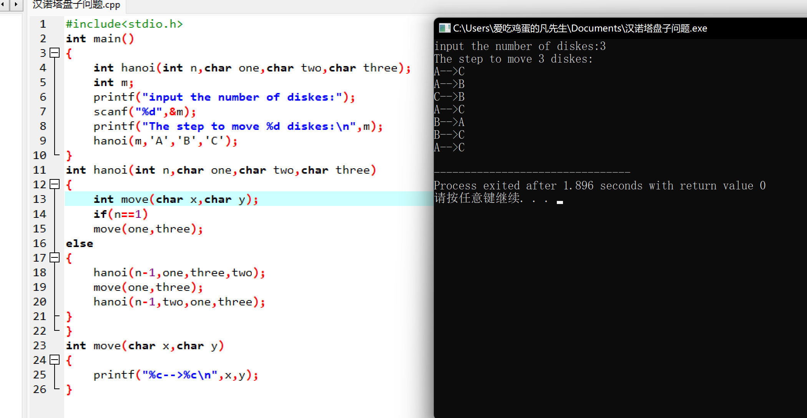
Task: Click the hanoi prototype declaration on line 4
Action: tap(252, 68)
